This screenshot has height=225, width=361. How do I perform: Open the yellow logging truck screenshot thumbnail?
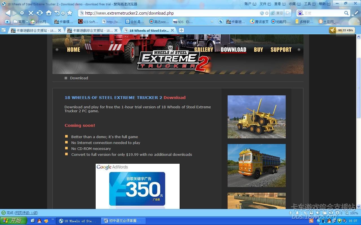coord(257,117)
